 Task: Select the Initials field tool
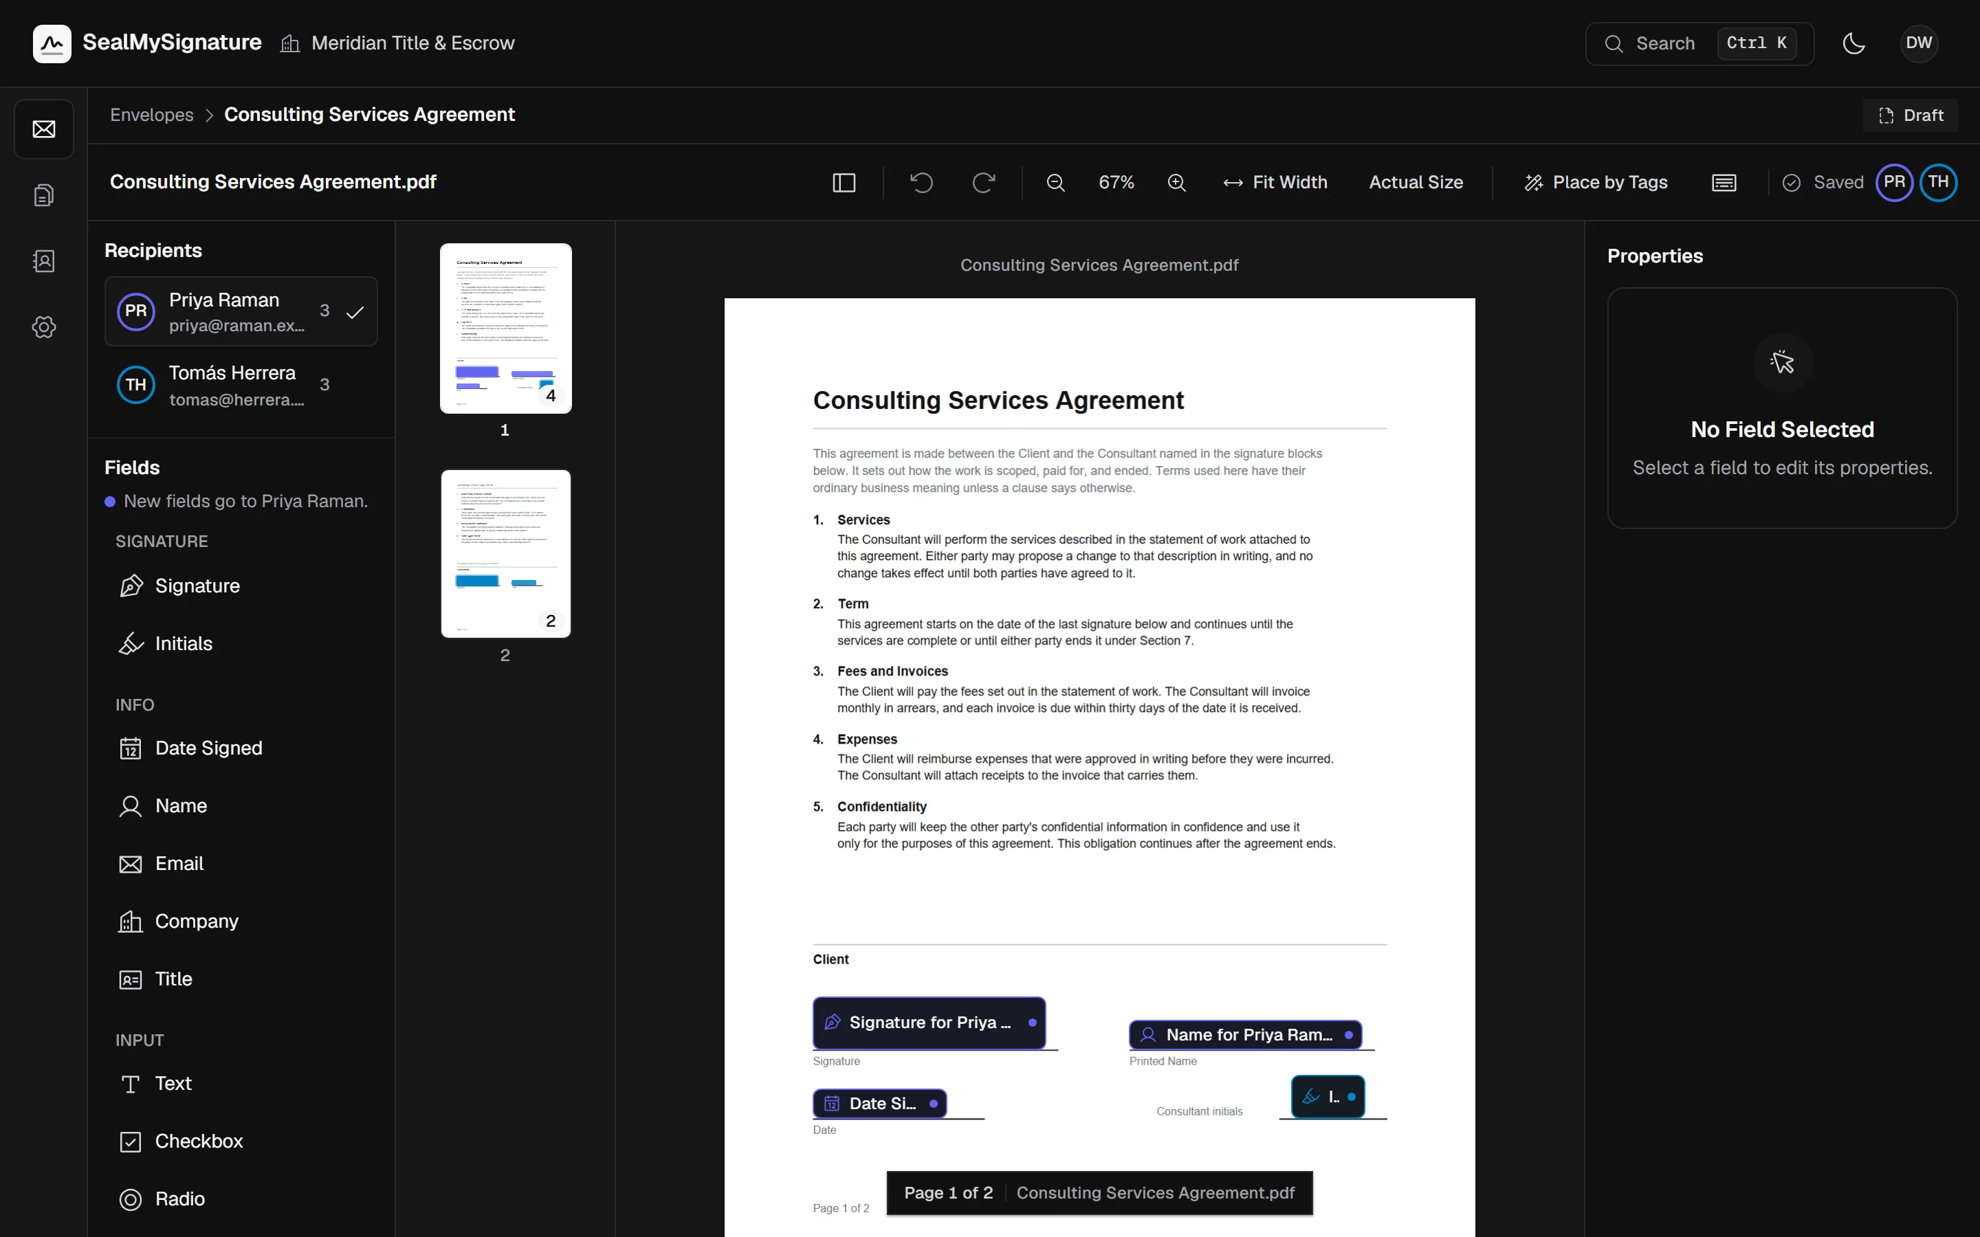[x=241, y=644]
